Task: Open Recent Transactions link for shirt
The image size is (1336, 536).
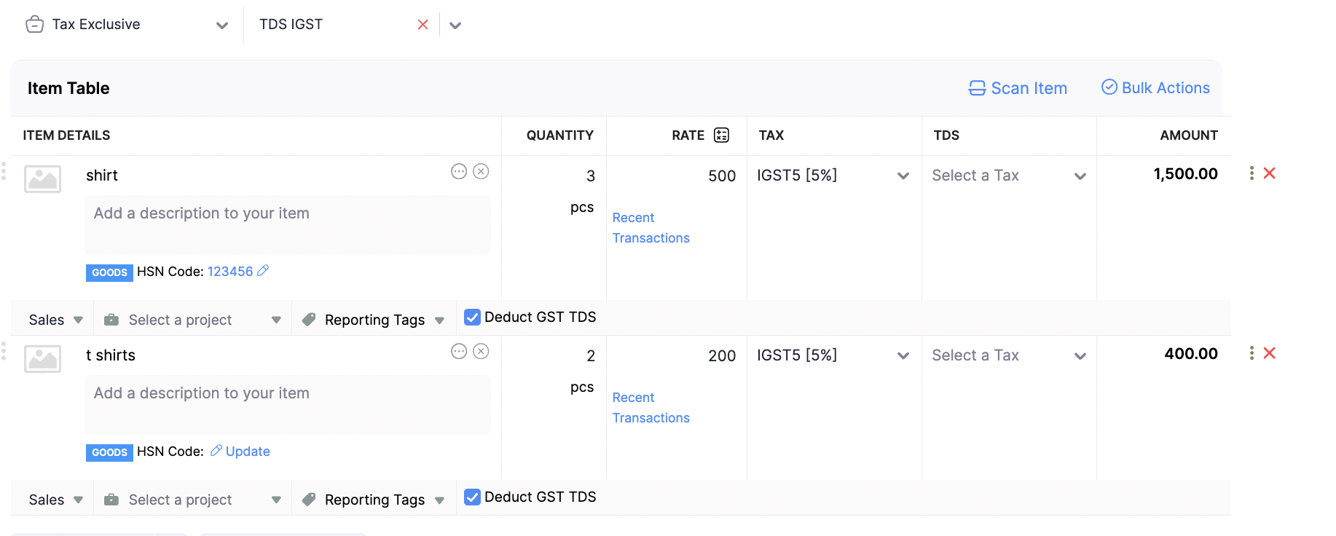Action: pos(651,228)
